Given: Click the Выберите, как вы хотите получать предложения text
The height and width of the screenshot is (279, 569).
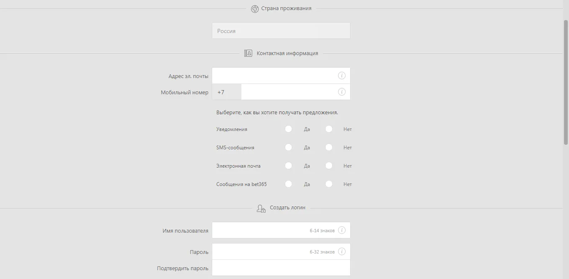Looking at the screenshot, I should coord(277,113).
